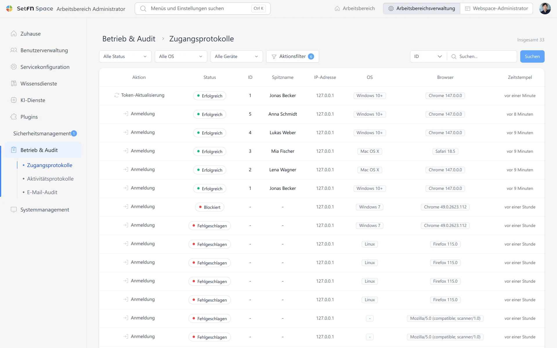Click the Arbeitsbereich house icon in the top bar
The height and width of the screenshot is (348, 557).
point(337,8)
